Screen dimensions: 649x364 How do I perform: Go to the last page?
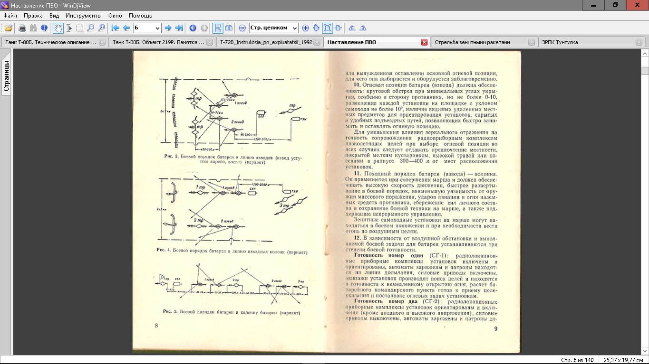pyautogui.click(x=179, y=28)
